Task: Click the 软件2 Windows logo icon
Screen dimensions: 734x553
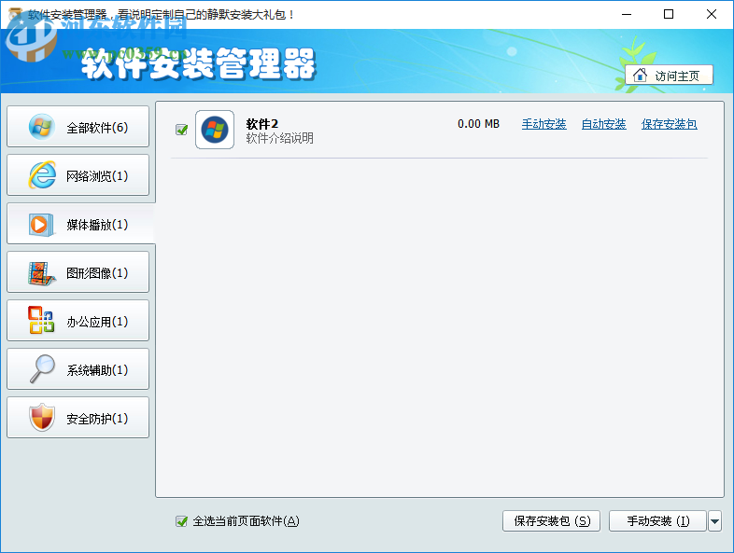Action: point(215,130)
